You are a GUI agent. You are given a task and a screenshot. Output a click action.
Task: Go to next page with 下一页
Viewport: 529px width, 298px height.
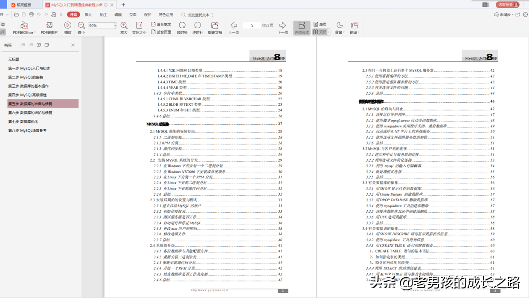click(x=283, y=28)
